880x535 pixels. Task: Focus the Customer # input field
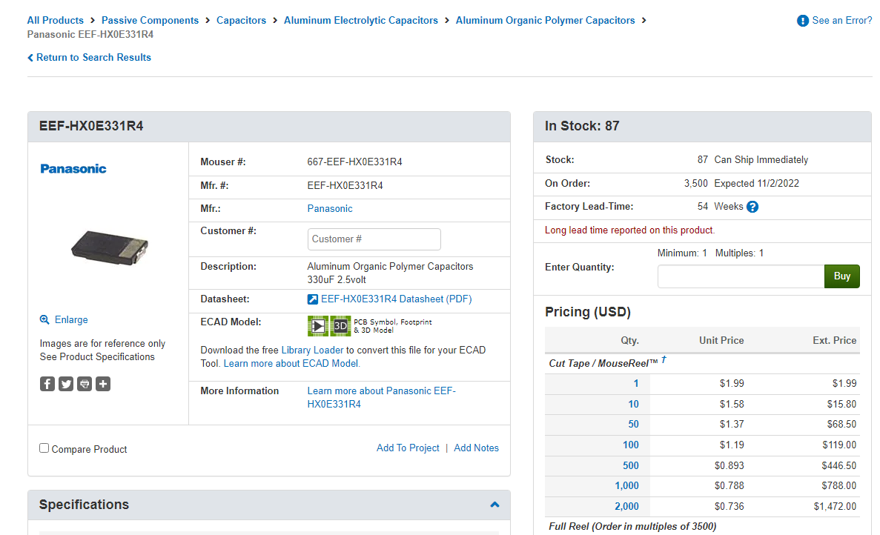(374, 239)
